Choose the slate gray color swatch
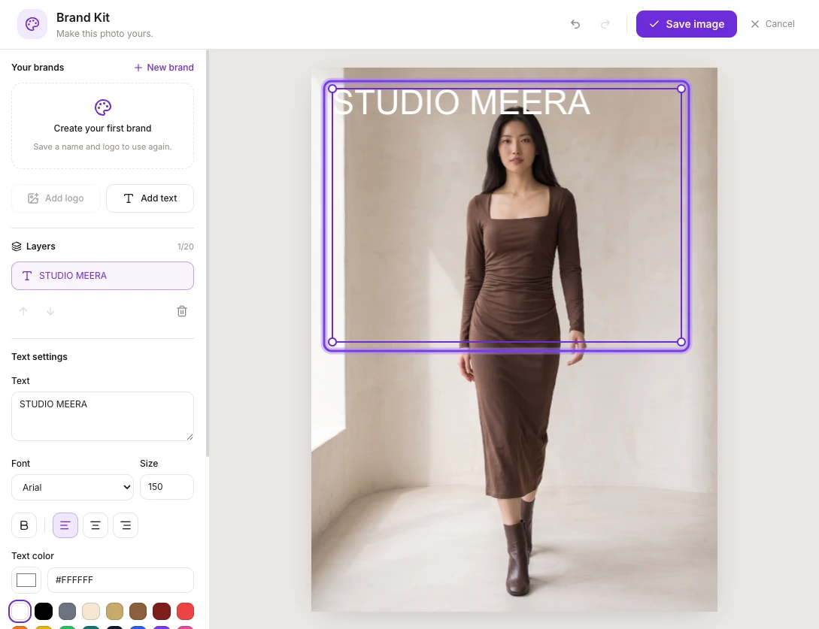819x629 pixels. [68, 611]
